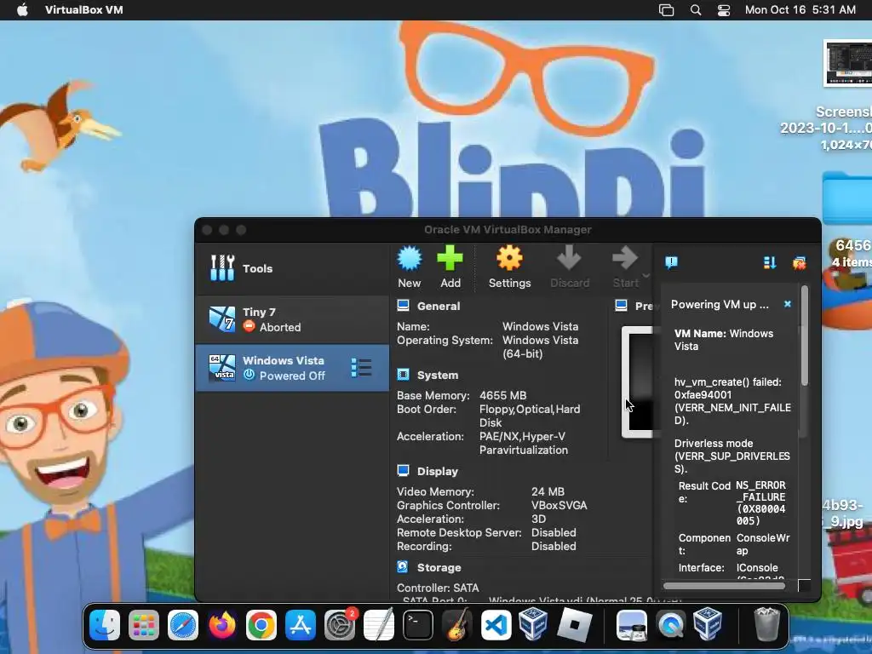Click the Preview section header

coord(644,307)
